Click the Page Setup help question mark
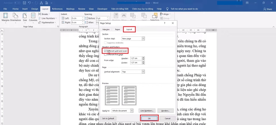The image size is (276, 125). [165, 23]
